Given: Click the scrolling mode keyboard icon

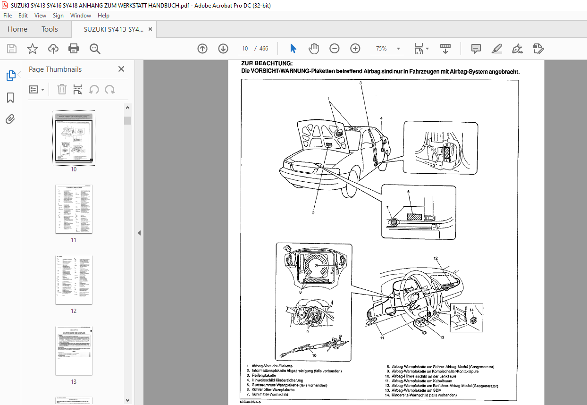Looking at the screenshot, I should [445, 49].
